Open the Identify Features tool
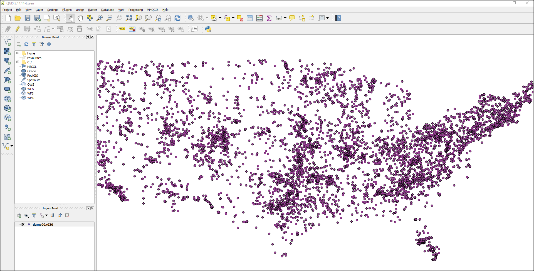The height and width of the screenshot is (271, 534). tap(191, 18)
